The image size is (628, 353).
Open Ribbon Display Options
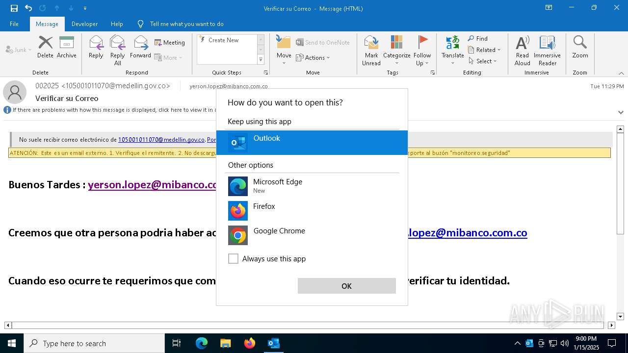tap(549, 8)
